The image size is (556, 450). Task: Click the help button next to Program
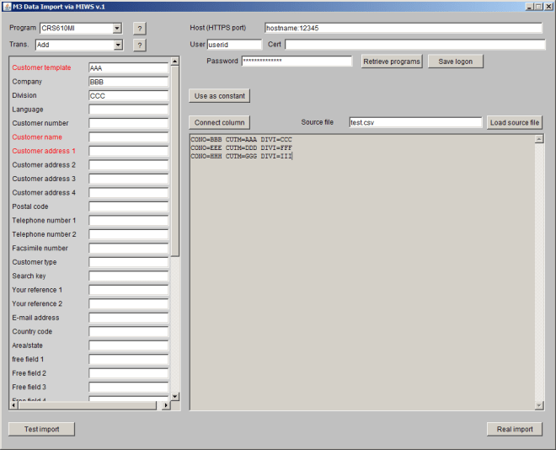click(x=140, y=29)
